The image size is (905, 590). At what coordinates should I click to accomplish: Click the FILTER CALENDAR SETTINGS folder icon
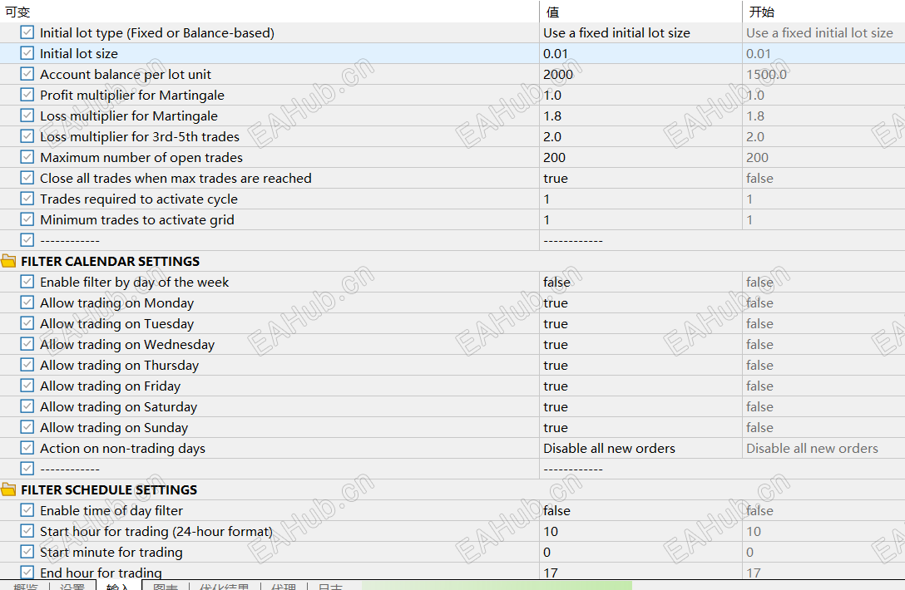click(x=8, y=261)
